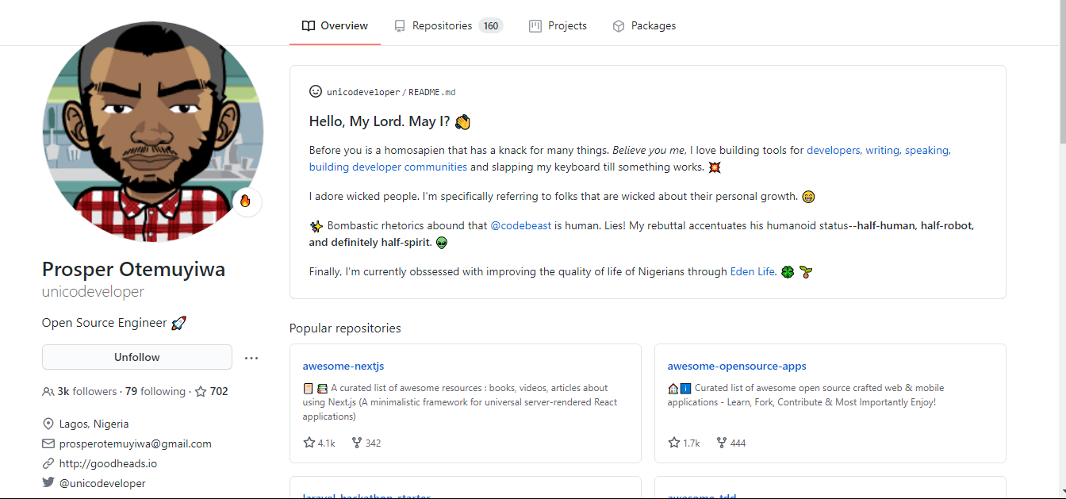The width and height of the screenshot is (1066, 499).
Task: Open the Projects tab
Action: (558, 26)
